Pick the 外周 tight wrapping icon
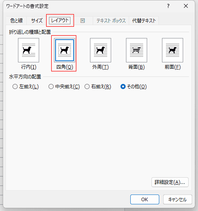This screenshot has height=211, width=198. pyautogui.click(x=101, y=50)
